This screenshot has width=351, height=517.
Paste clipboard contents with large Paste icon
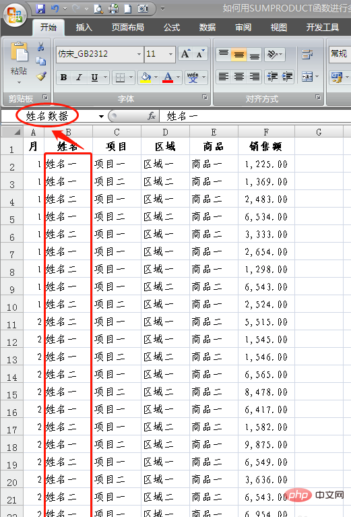pyautogui.click(x=19, y=52)
